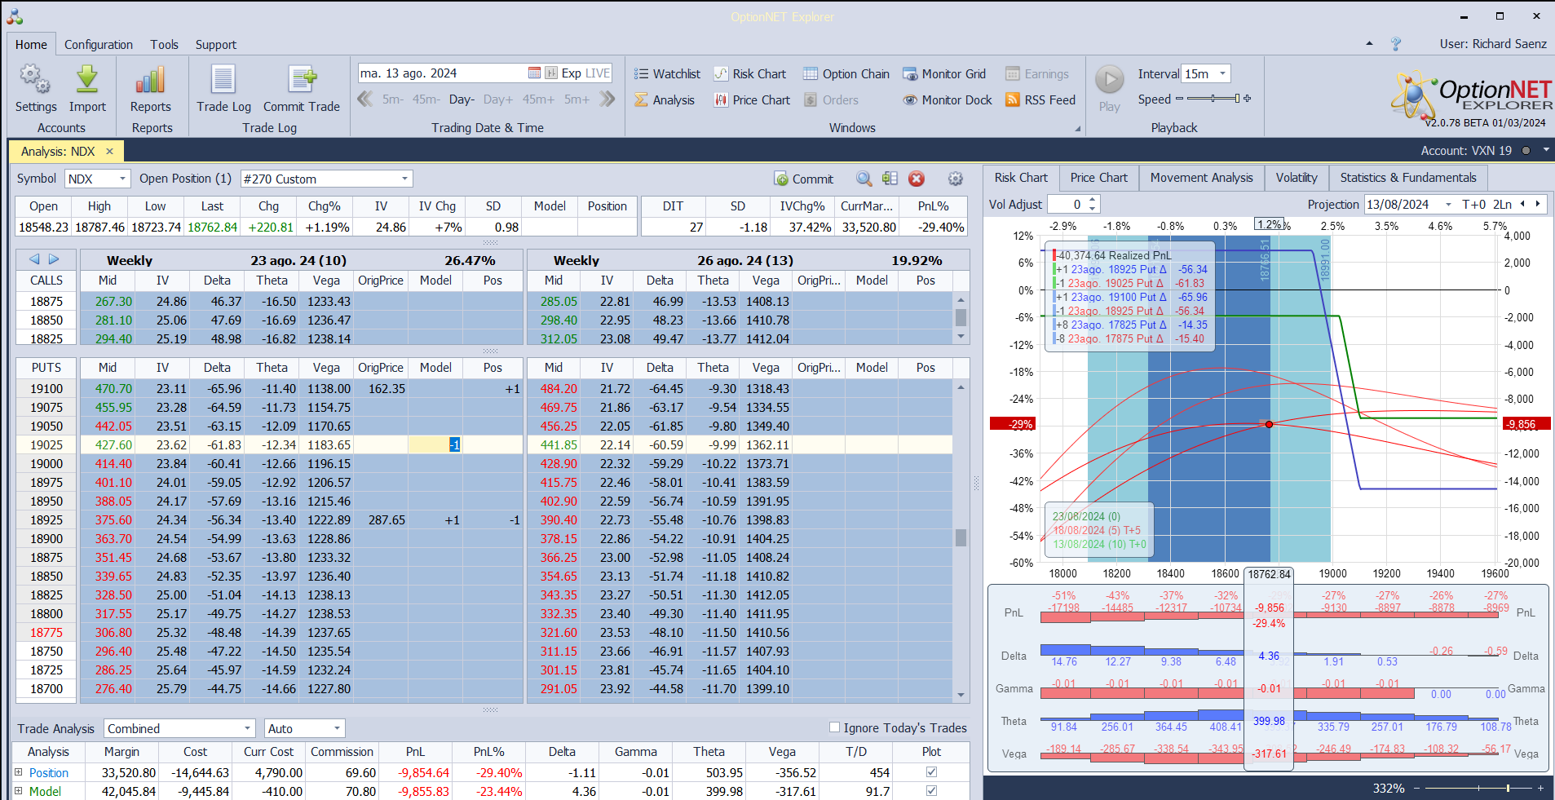The width and height of the screenshot is (1555, 800).
Task: Toggle the 23/08/2024 (0) legend line
Action: tap(1086, 516)
